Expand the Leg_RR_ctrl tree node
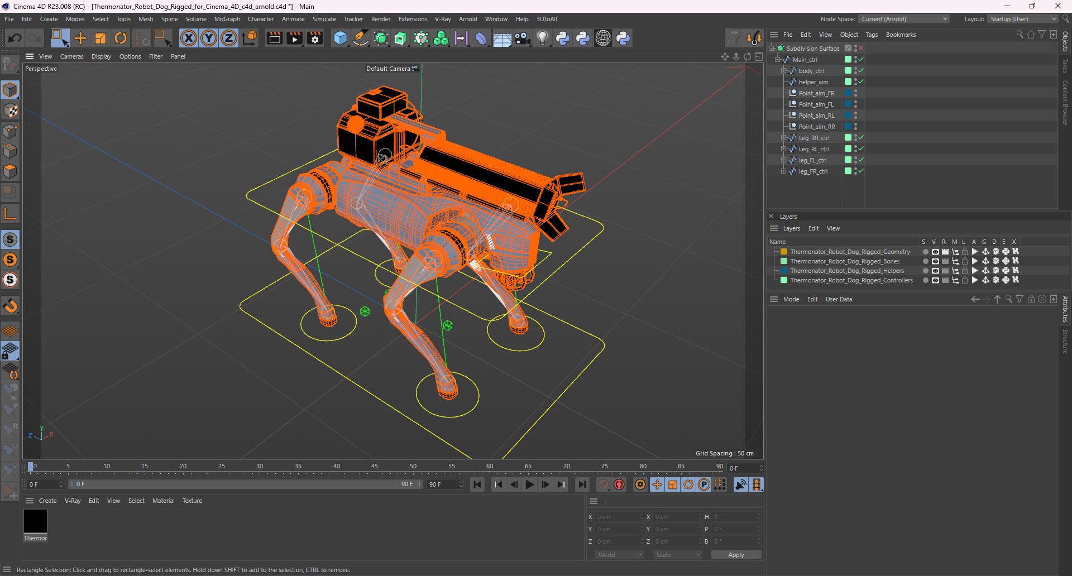Screen dimensions: 1072x576 coord(784,138)
